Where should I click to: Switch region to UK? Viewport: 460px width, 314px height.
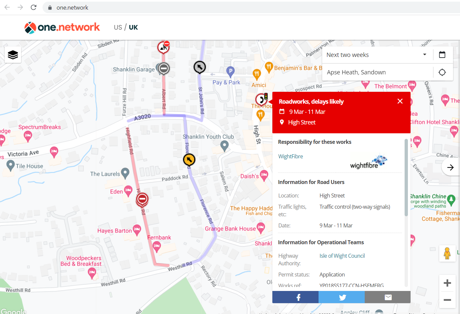click(x=134, y=27)
